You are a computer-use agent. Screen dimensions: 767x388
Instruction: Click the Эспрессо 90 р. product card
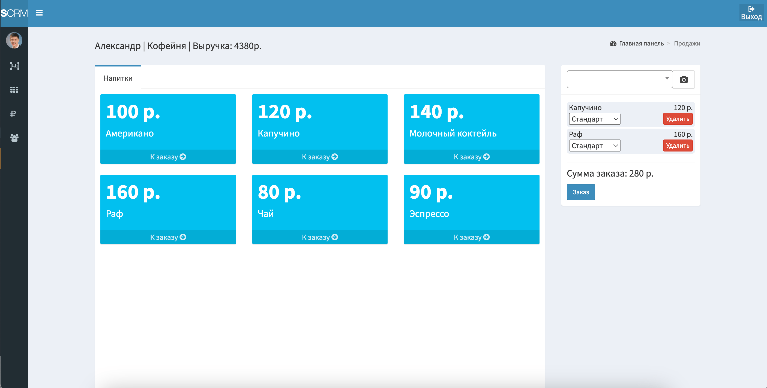pyautogui.click(x=471, y=202)
